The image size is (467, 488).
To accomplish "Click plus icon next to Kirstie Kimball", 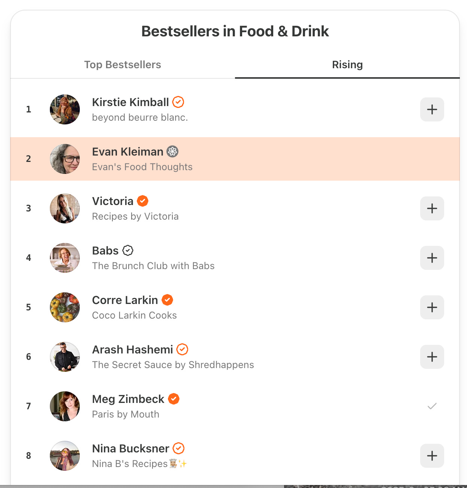I will (x=432, y=109).
